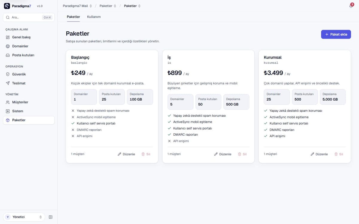
Task: Navigate to Güvenlik in sidebar
Action: 29,74
